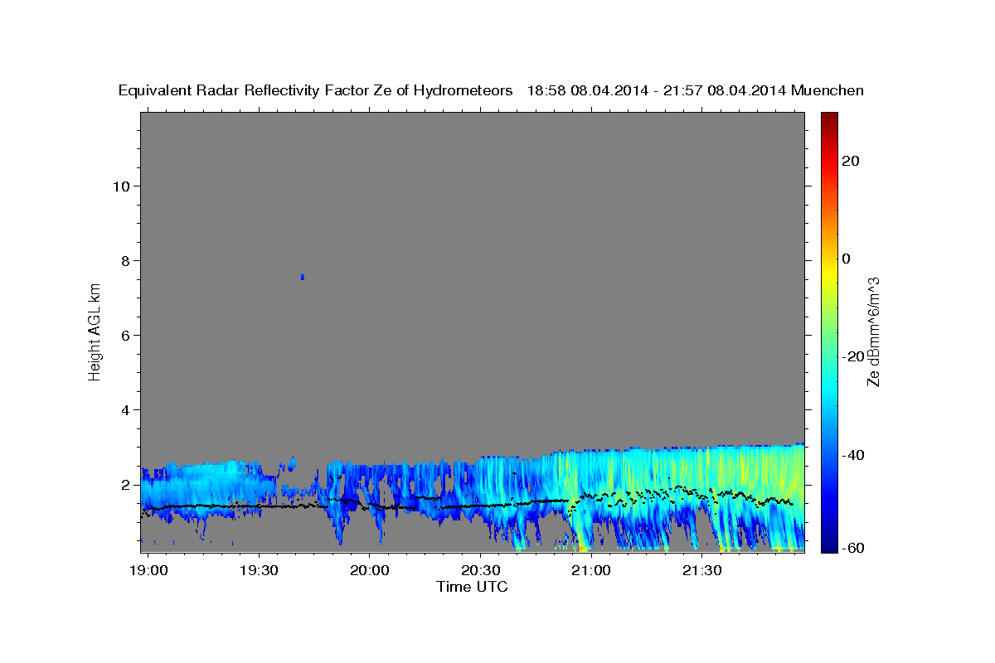Screen dimensions: 995x663
Task: Click the '21:30' time tick label
Action: pyautogui.click(x=701, y=571)
